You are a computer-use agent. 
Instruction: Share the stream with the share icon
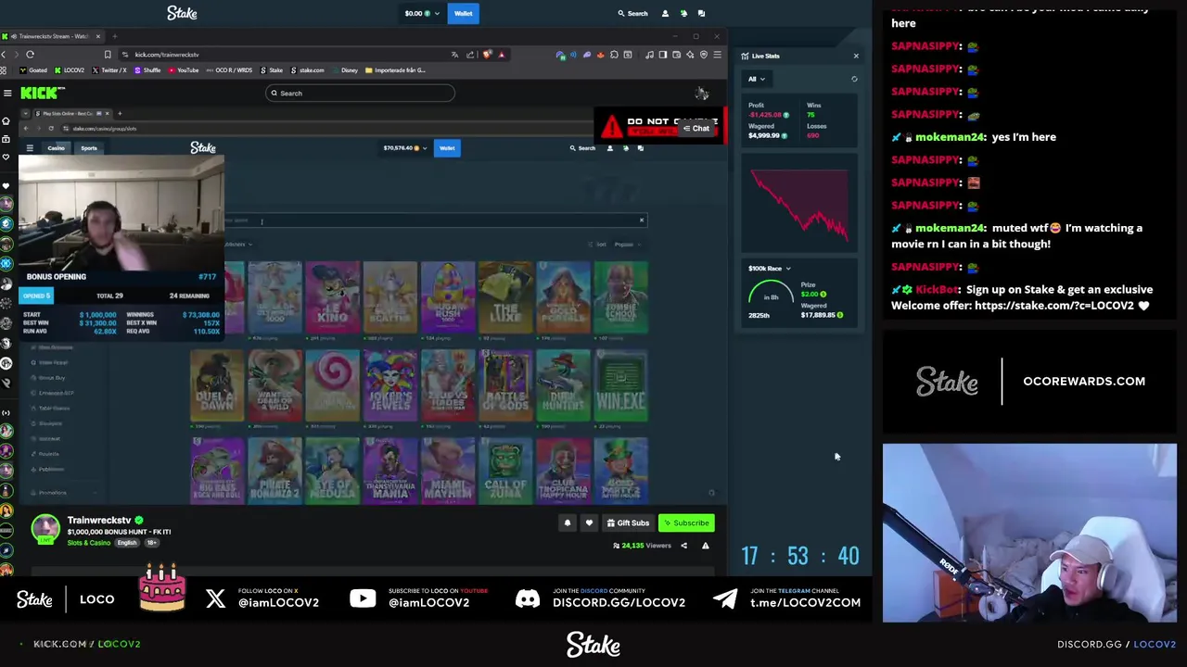click(x=684, y=546)
